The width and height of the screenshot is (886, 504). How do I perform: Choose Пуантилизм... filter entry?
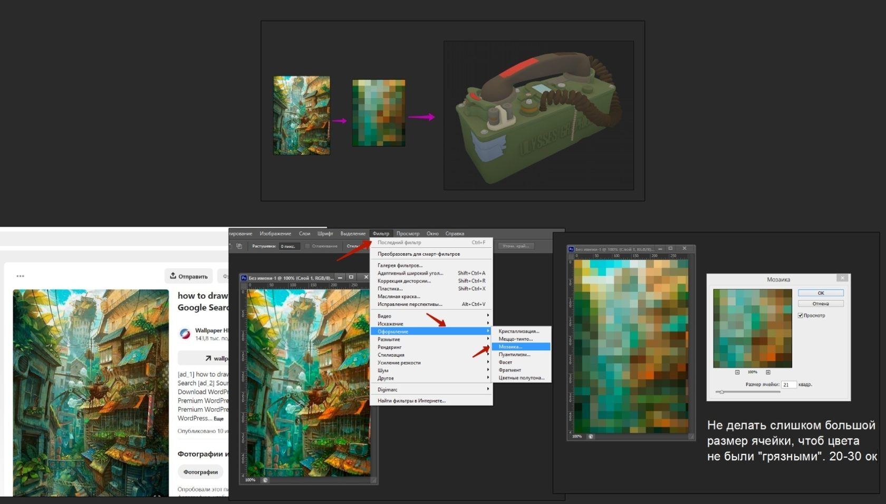(x=521, y=354)
